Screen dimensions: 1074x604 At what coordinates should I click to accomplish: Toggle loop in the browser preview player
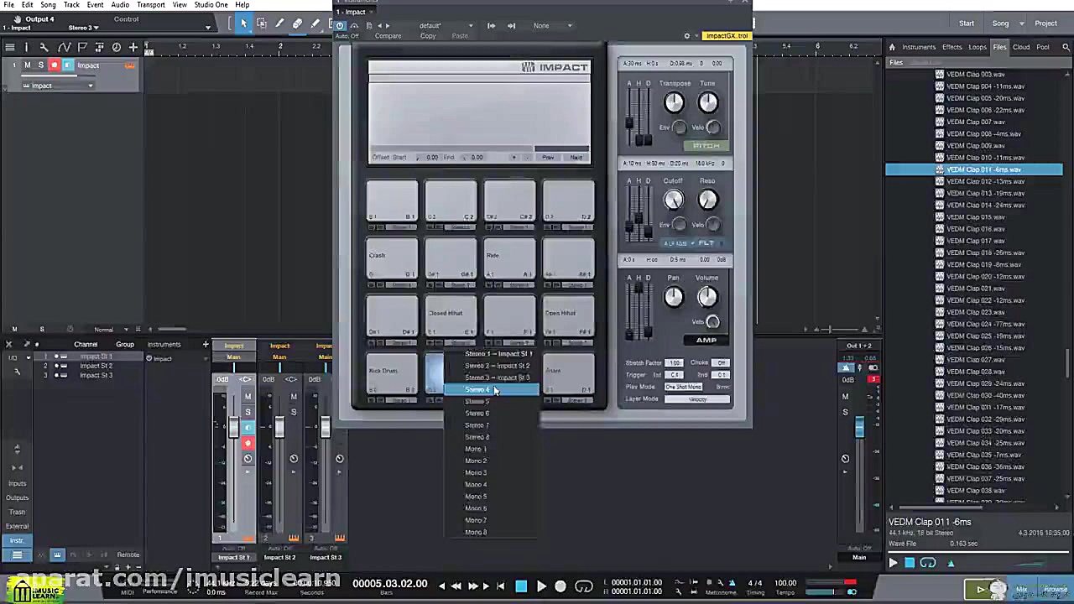pyautogui.click(x=928, y=564)
